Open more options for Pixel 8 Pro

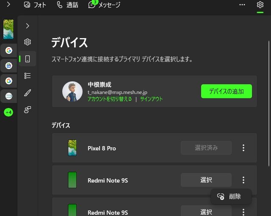243,148
